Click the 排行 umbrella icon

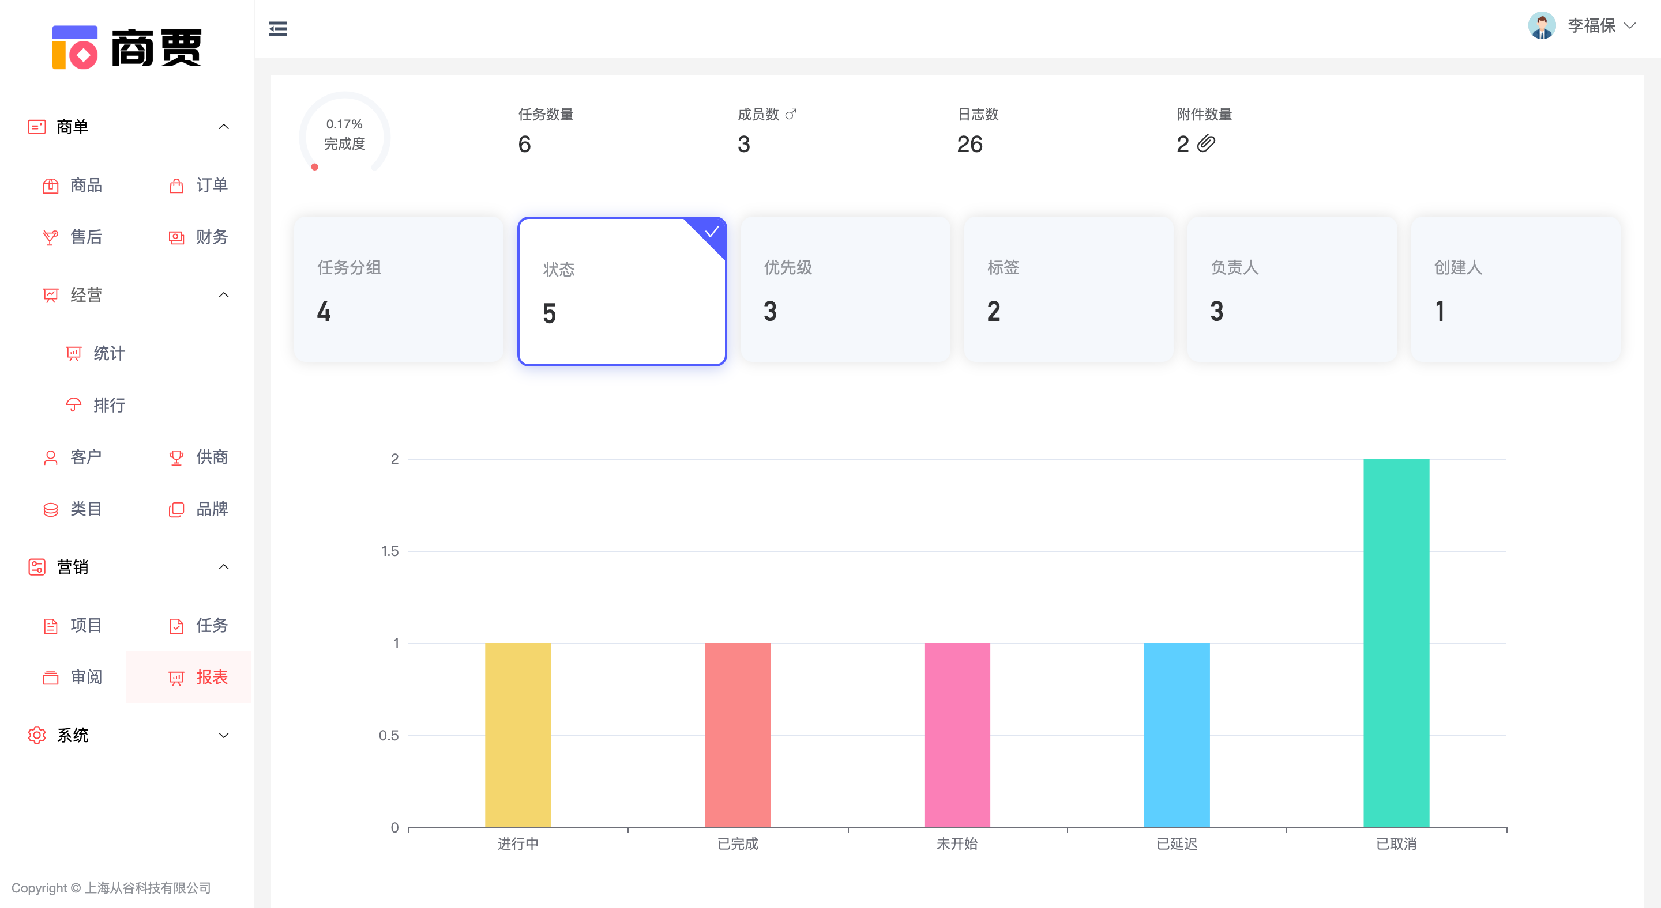[x=74, y=405]
